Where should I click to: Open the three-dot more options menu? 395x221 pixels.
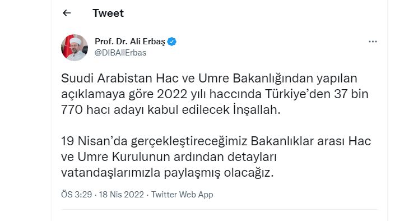point(373,42)
